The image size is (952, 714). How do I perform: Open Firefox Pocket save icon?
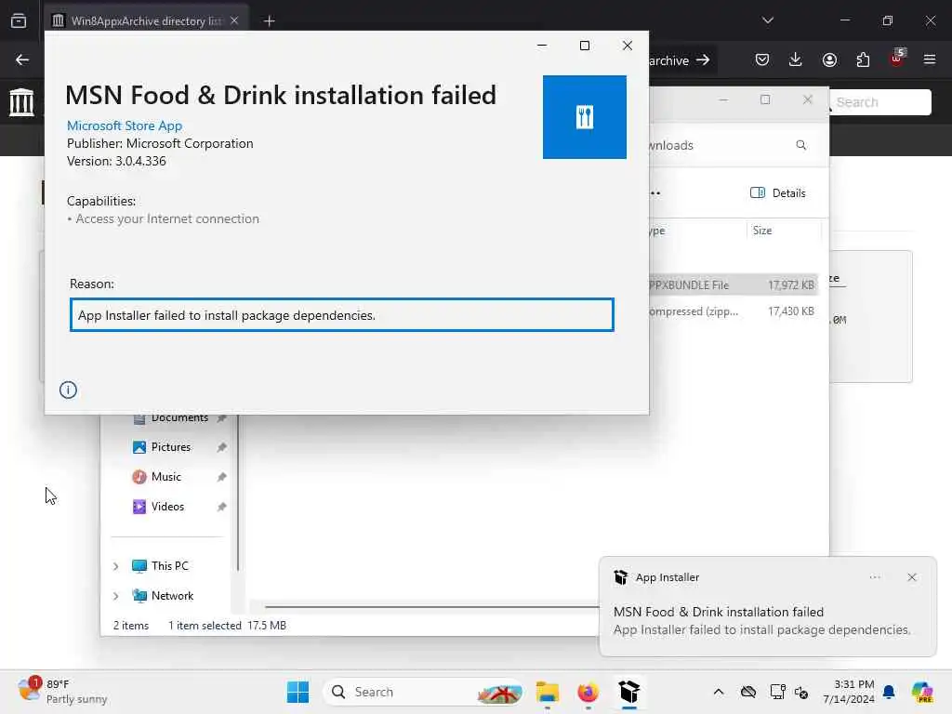(762, 59)
